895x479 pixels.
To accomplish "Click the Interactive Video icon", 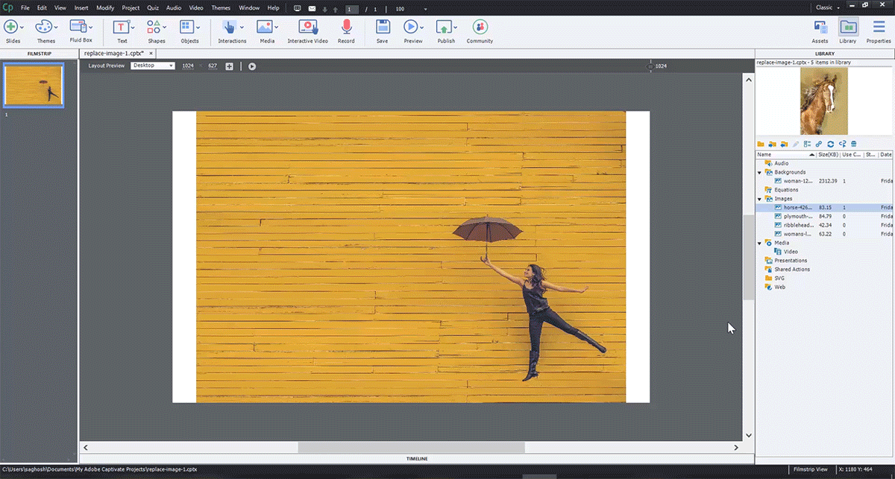I will point(308,28).
